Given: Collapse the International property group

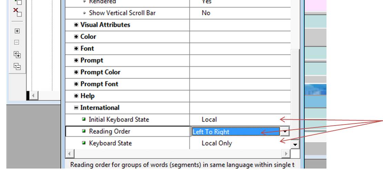Looking at the screenshot, I should point(76,108).
